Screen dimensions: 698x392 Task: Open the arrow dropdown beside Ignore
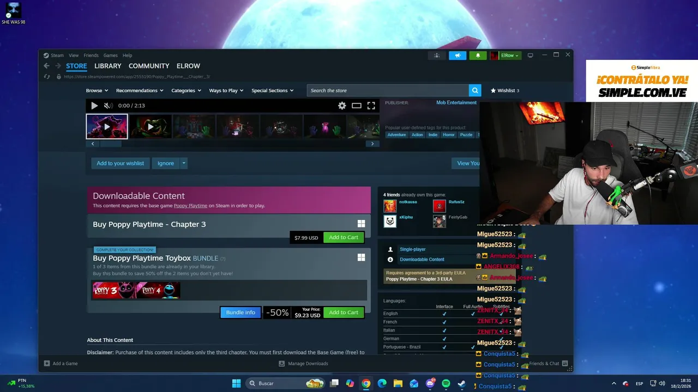184,163
